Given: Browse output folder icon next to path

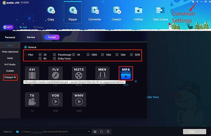Looking at the screenshot, I should coord(95,131).
